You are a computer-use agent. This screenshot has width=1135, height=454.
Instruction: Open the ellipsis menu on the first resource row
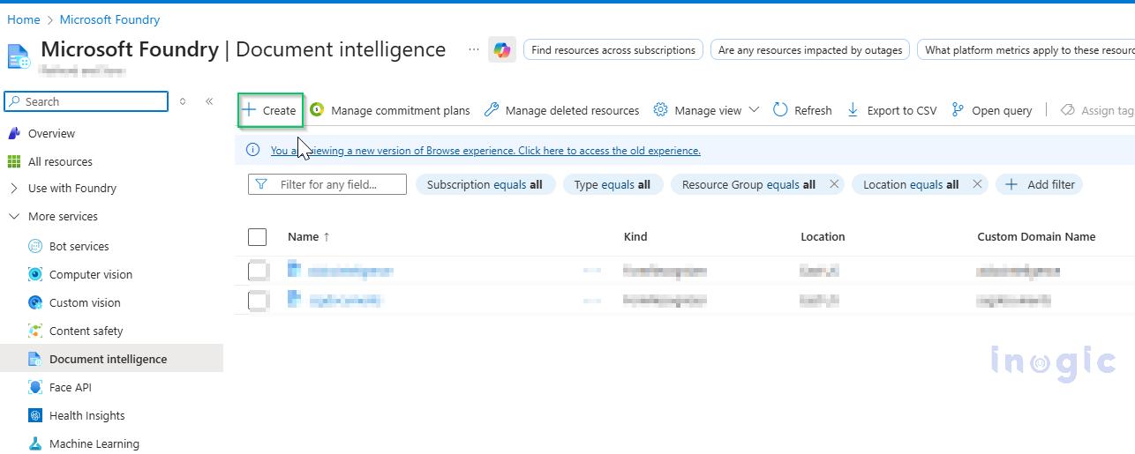pyautogui.click(x=592, y=271)
